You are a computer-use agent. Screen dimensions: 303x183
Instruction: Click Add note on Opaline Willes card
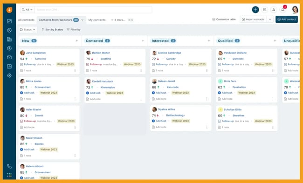(x=159, y=127)
